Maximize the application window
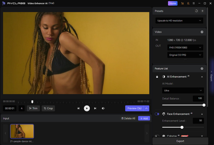Image resolution: width=214 pixels, height=145 pixels. [205, 3]
